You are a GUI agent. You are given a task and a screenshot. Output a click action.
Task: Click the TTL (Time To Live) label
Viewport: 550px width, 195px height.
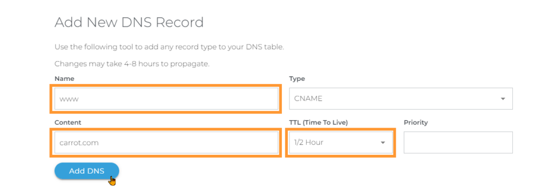pos(318,123)
